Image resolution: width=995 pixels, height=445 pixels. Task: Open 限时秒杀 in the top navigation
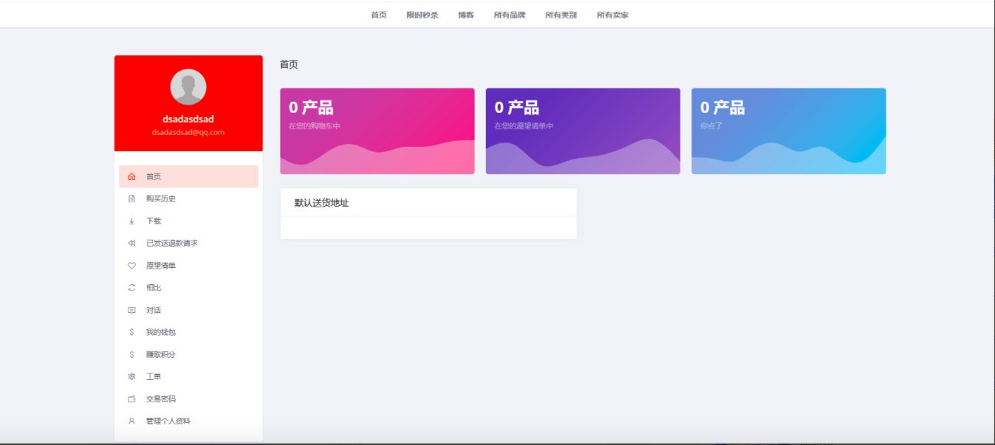(422, 15)
